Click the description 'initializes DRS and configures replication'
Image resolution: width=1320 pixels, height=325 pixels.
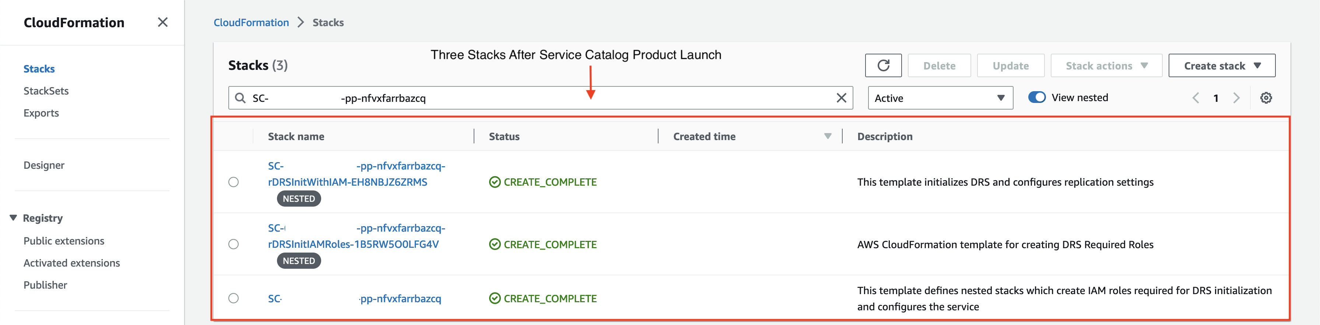click(x=1005, y=182)
